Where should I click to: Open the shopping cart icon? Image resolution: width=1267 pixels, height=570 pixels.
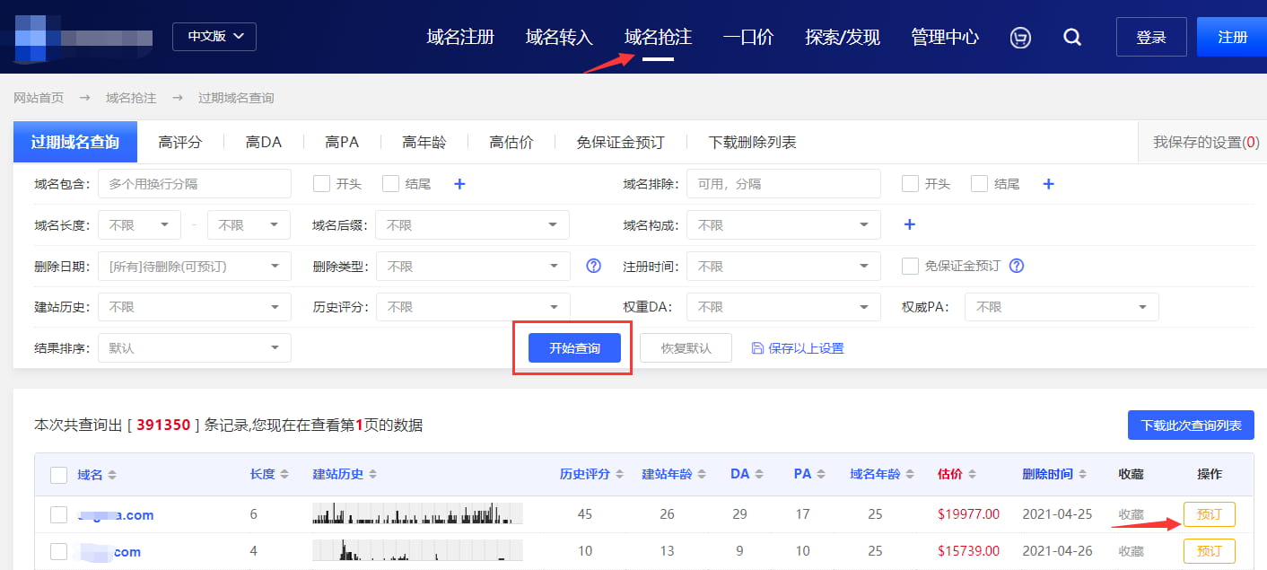point(1019,37)
